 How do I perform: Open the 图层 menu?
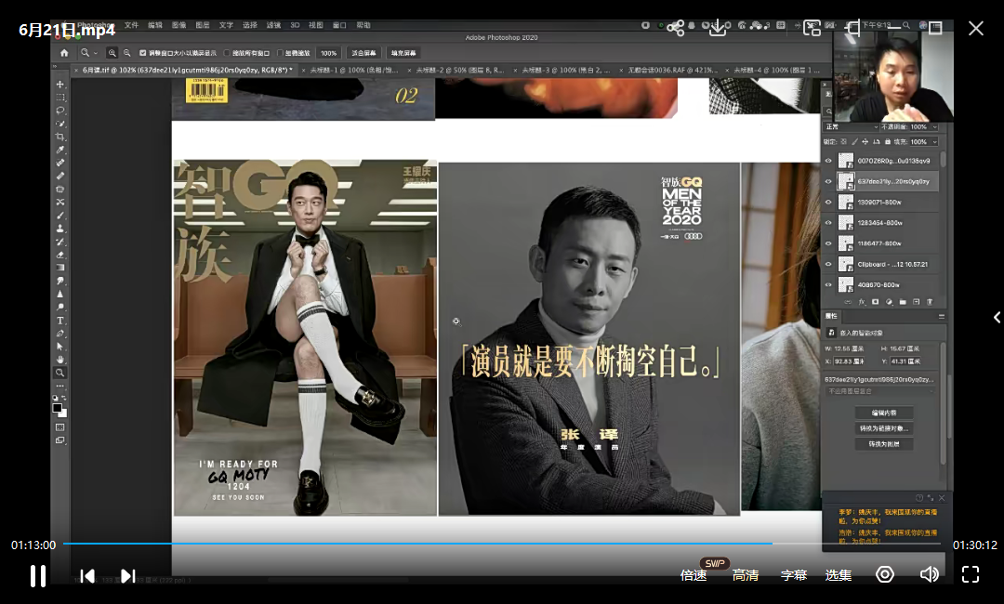point(203,25)
